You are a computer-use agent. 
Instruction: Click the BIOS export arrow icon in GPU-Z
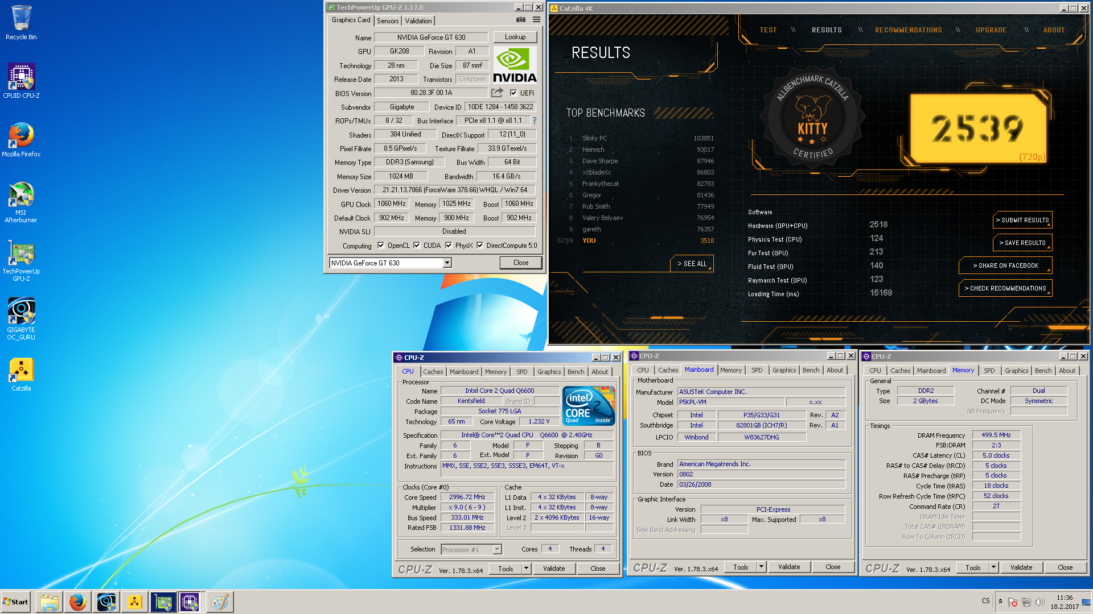tap(498, 93)
